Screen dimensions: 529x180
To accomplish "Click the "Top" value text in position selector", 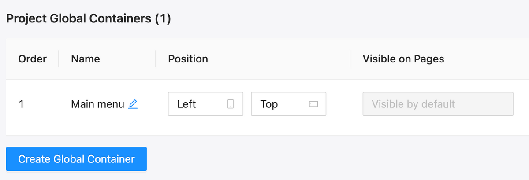I will (269, 104).
